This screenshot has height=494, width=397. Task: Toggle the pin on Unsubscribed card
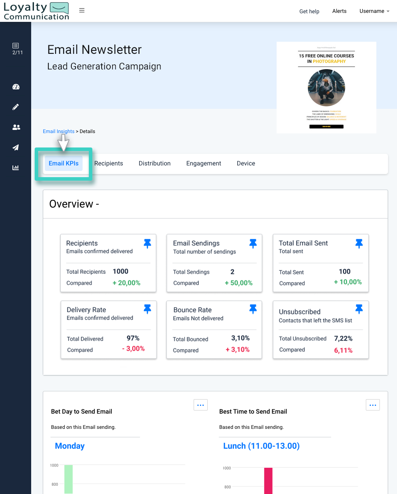(359, 309)
